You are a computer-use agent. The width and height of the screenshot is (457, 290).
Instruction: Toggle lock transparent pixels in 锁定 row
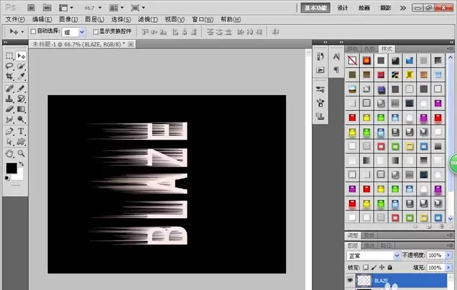click(366, 267)
